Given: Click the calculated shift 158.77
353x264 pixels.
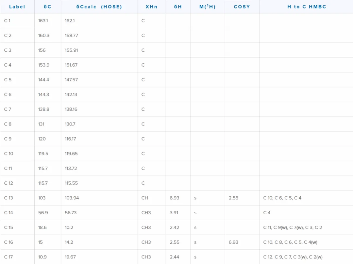Looking at the screenshot, I should point(71,36).
